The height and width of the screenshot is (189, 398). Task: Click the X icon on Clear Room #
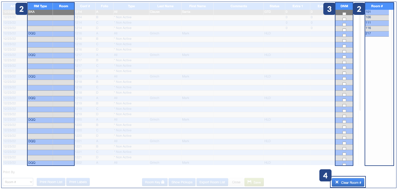pos(337,182)
